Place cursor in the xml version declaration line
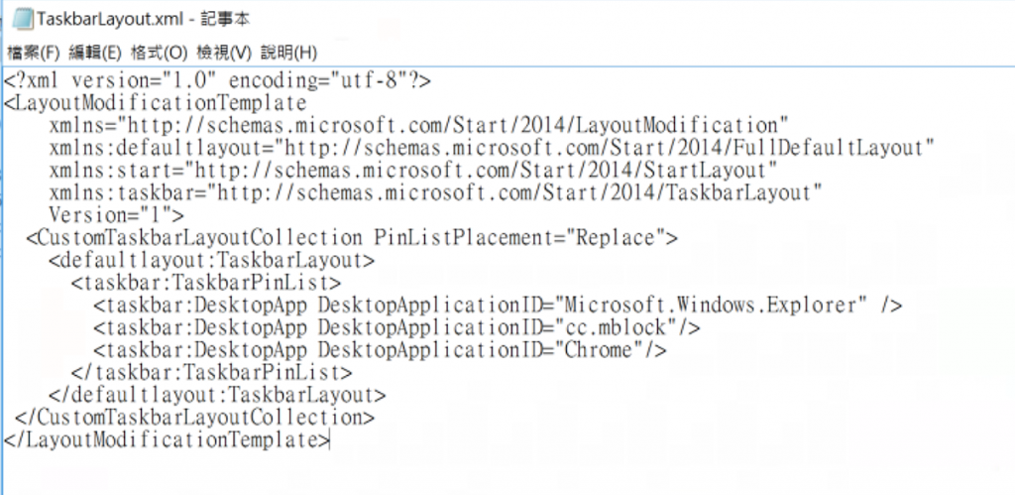1015x495 pixels. click(217, 81)
